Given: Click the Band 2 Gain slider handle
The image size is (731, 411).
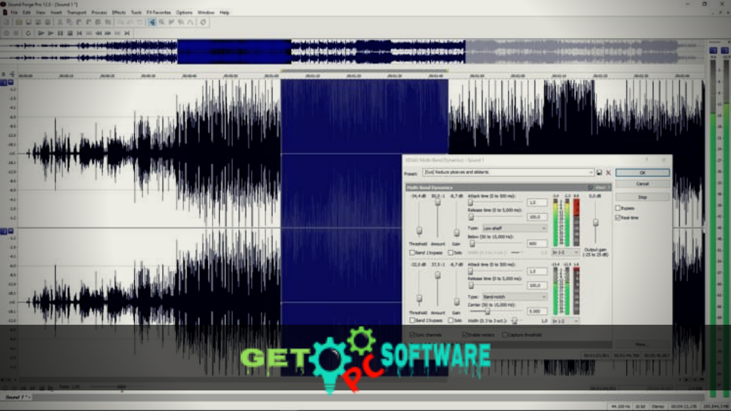Looking at the screenshot, I should [x=456, y=302].
